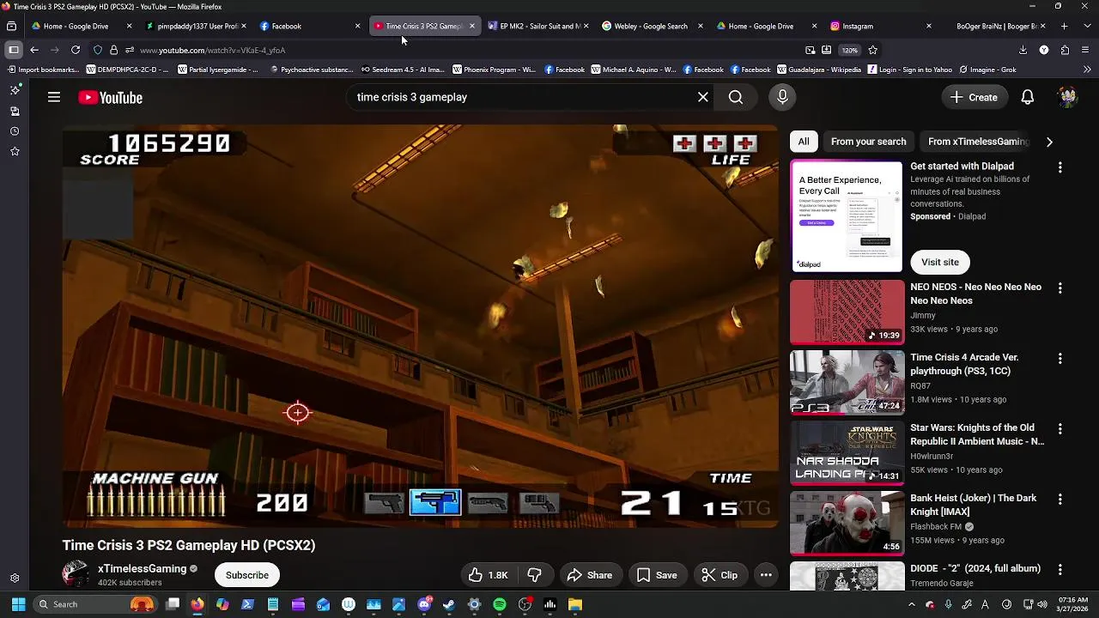Bookmark this page with the star
Image resolution: width=1099 pixels, height=618 pixels.
coord(873,50)
